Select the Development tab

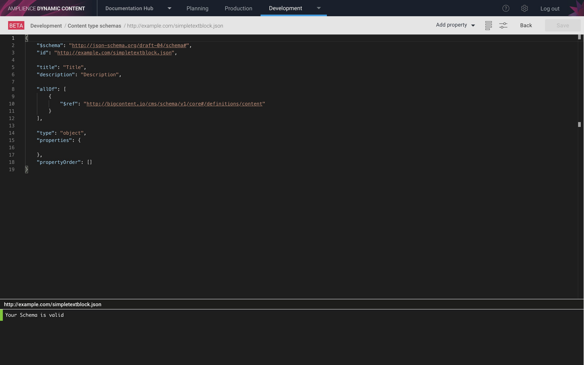tap(285, 8)
